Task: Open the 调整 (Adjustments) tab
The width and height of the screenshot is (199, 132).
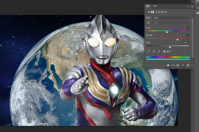Action: tap(155, 6)
